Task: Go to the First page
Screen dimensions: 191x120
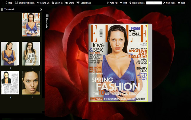Action: [123, 3]
